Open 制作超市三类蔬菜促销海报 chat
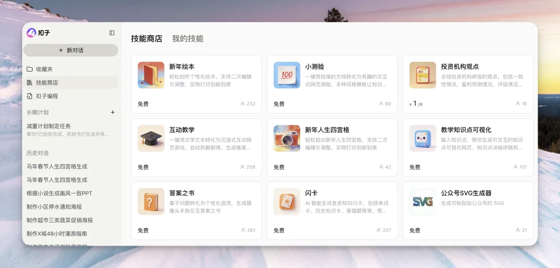This screenshot has height=268, width=560. tap(60, 220)
